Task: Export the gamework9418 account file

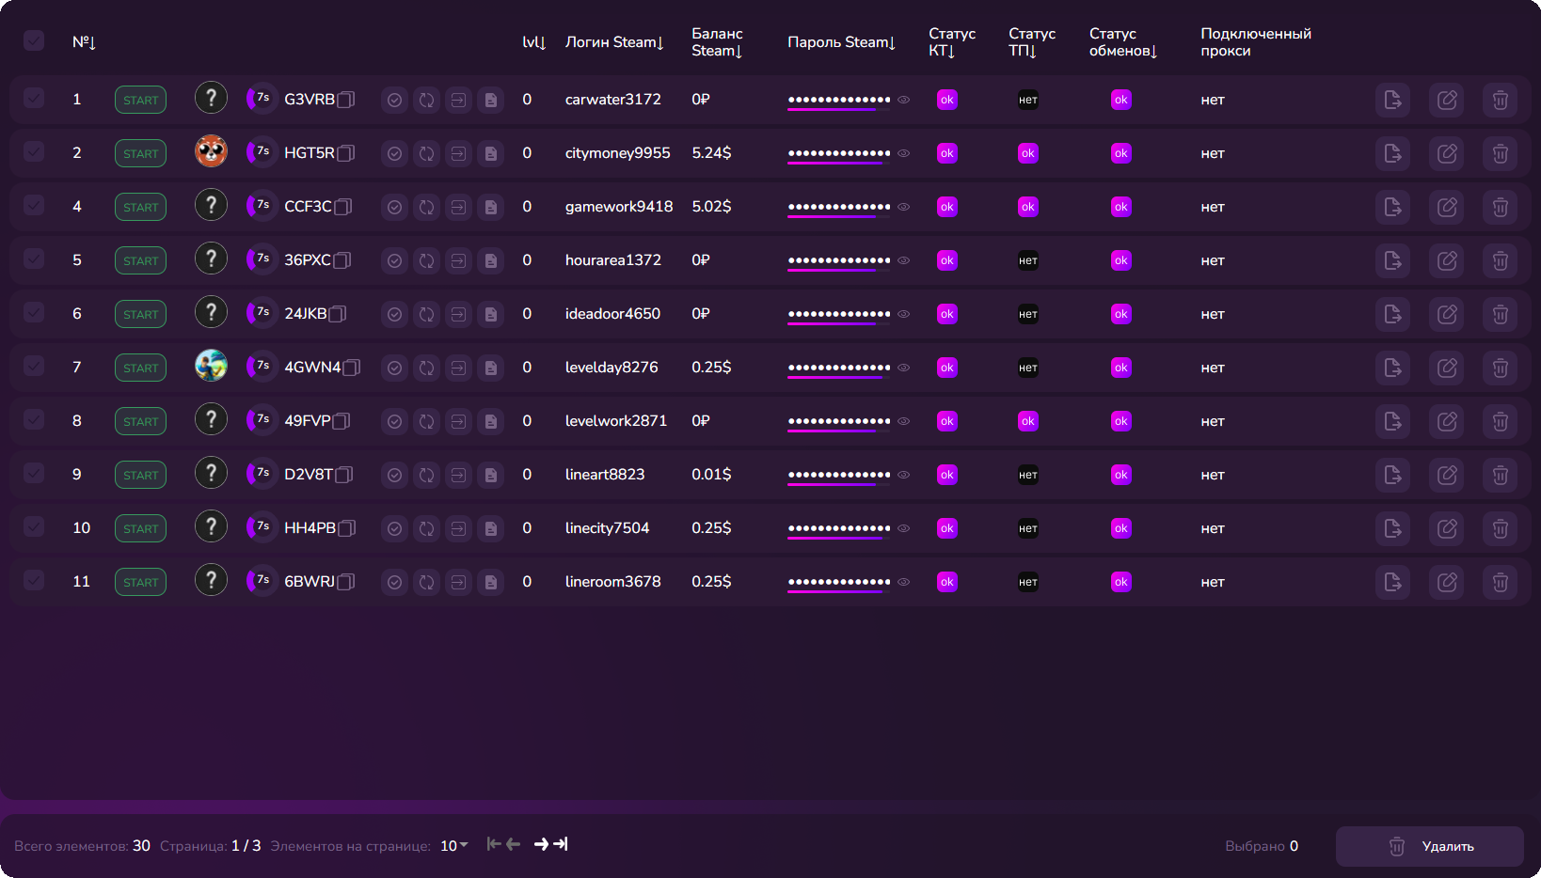Action: [x=1393, y=207]
